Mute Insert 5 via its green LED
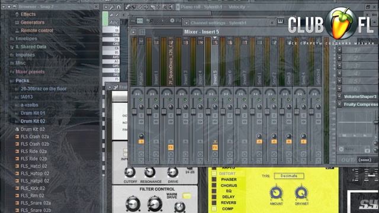Screen dimensions: 379x213 [214, 99]
